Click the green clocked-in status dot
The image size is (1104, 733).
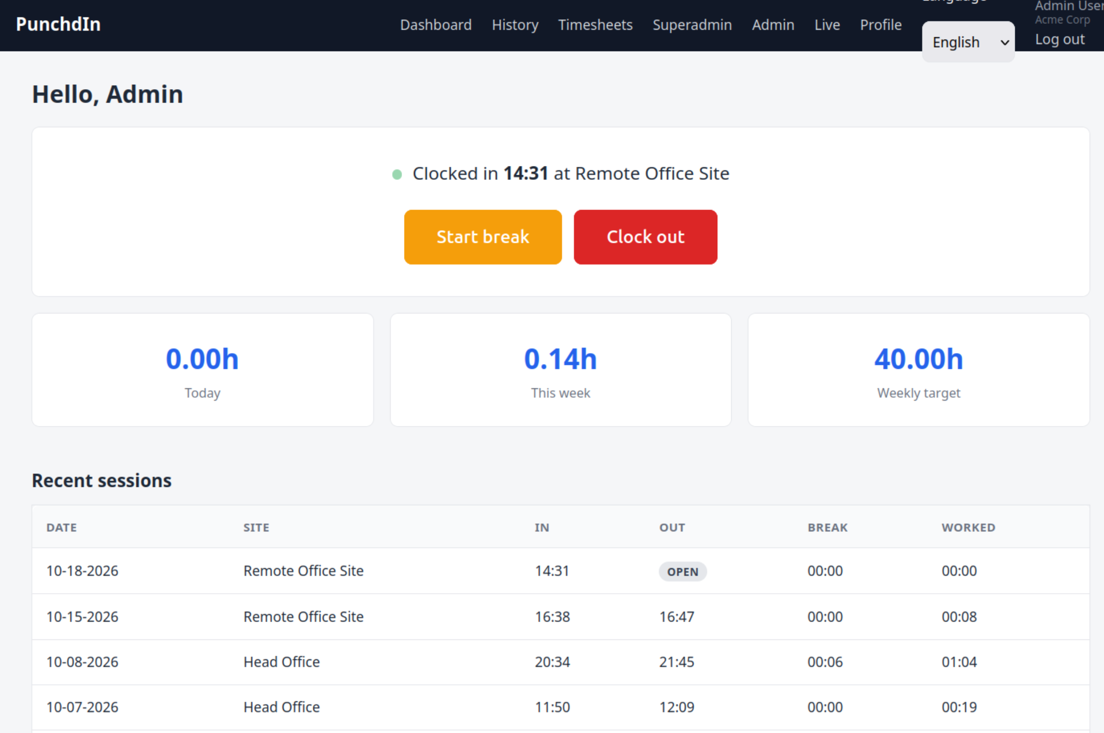[397, 174]
